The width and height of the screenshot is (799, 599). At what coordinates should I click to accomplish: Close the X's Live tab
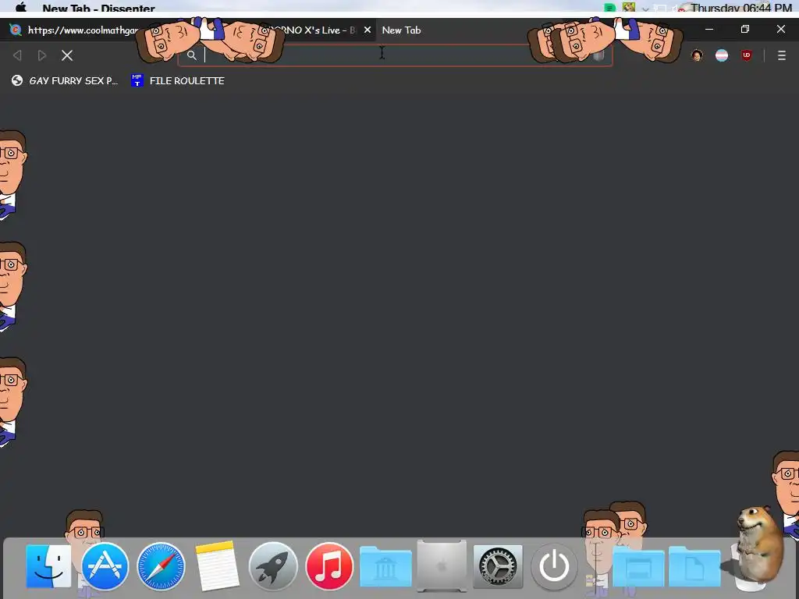click(x=367, y=30)
